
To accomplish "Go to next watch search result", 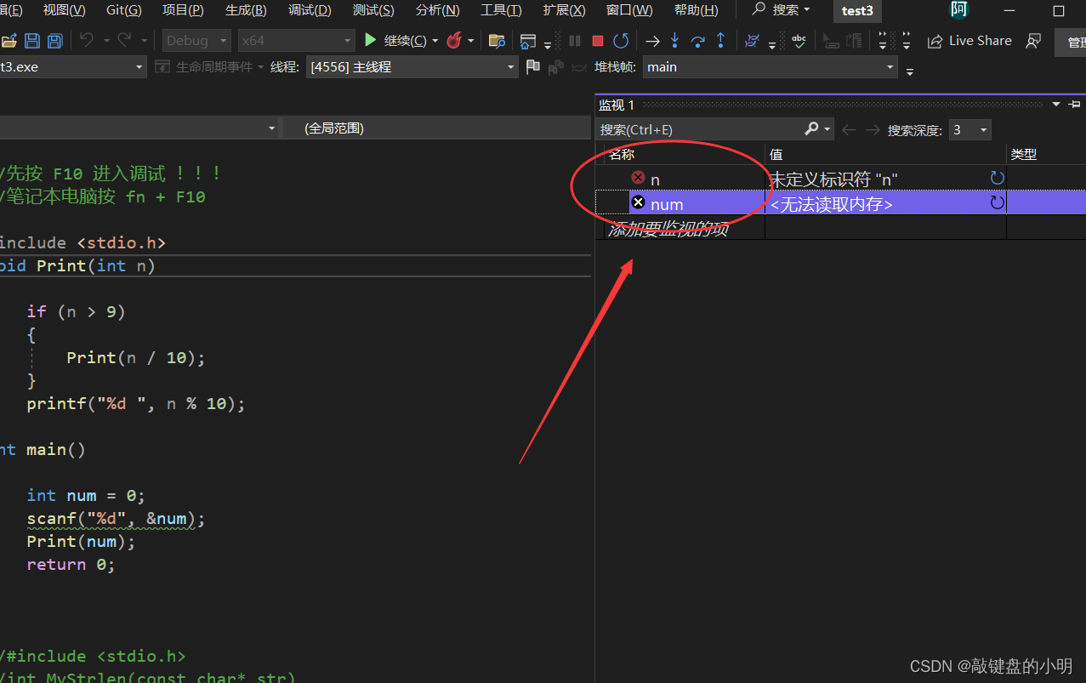I will (873, 129).
